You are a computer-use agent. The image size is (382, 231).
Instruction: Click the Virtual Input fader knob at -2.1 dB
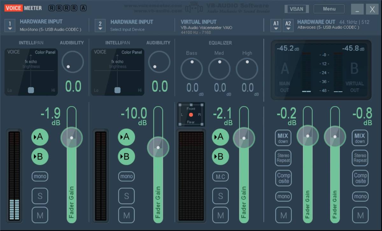click(x=244, y=138)
